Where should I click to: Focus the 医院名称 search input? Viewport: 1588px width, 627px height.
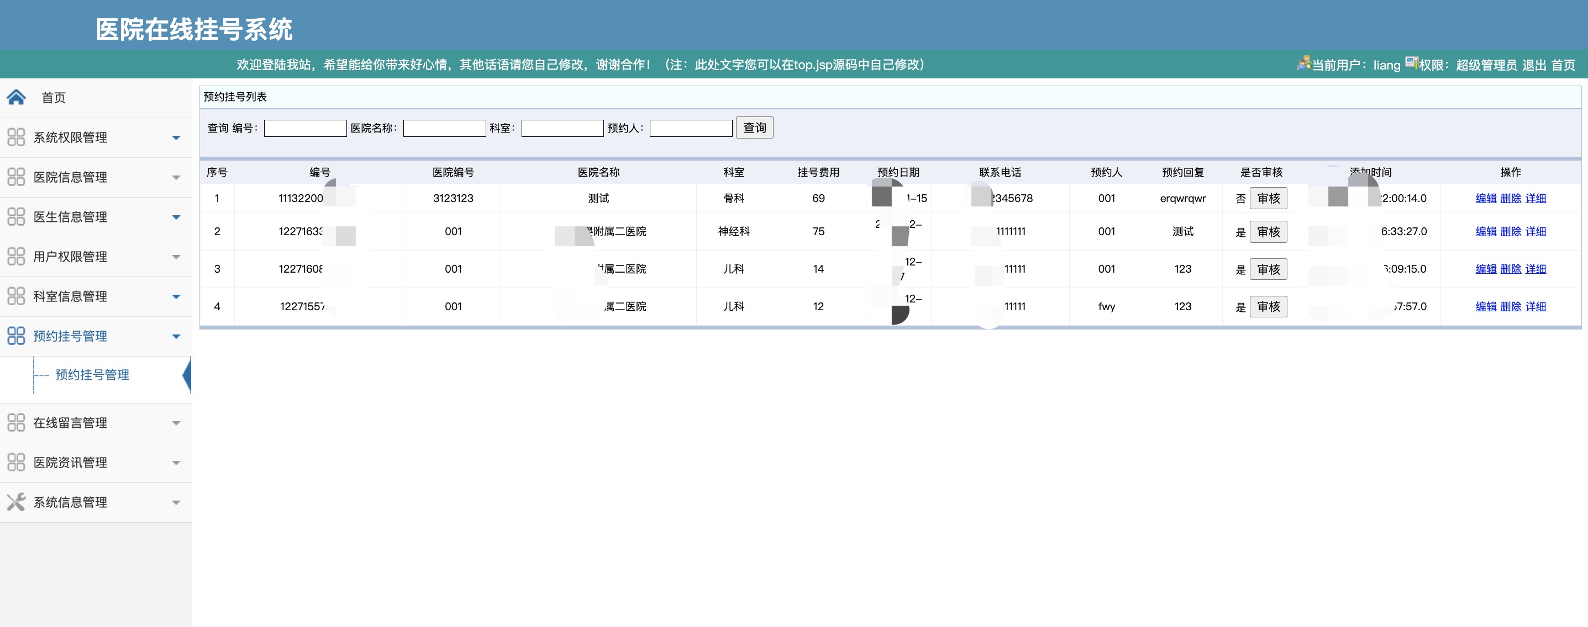444,128
